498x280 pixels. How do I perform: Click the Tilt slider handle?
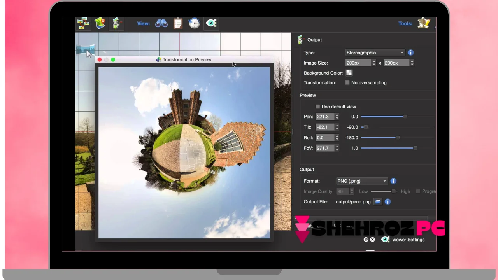(x=365, y=127)
